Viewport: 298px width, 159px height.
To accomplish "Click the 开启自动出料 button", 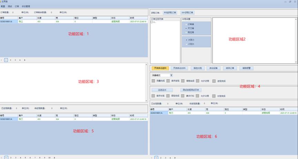I will (x=179, y=68).
